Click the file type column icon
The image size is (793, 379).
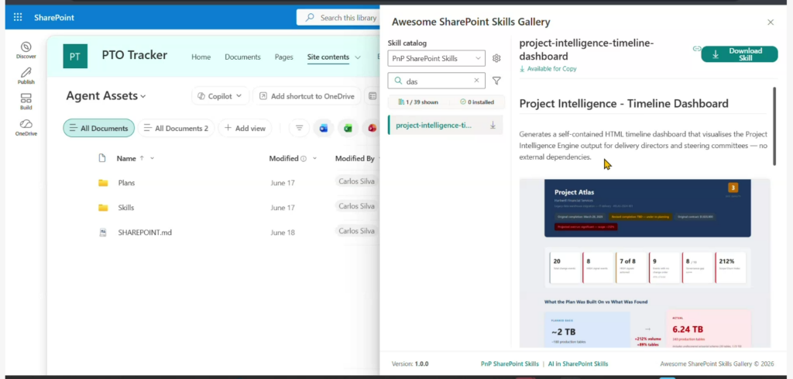(102, 158)
